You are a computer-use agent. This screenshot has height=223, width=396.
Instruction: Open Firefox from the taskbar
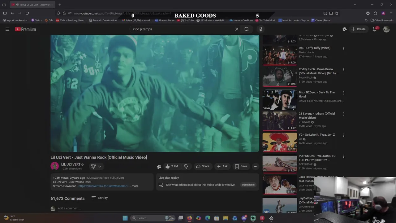[189, 218]
